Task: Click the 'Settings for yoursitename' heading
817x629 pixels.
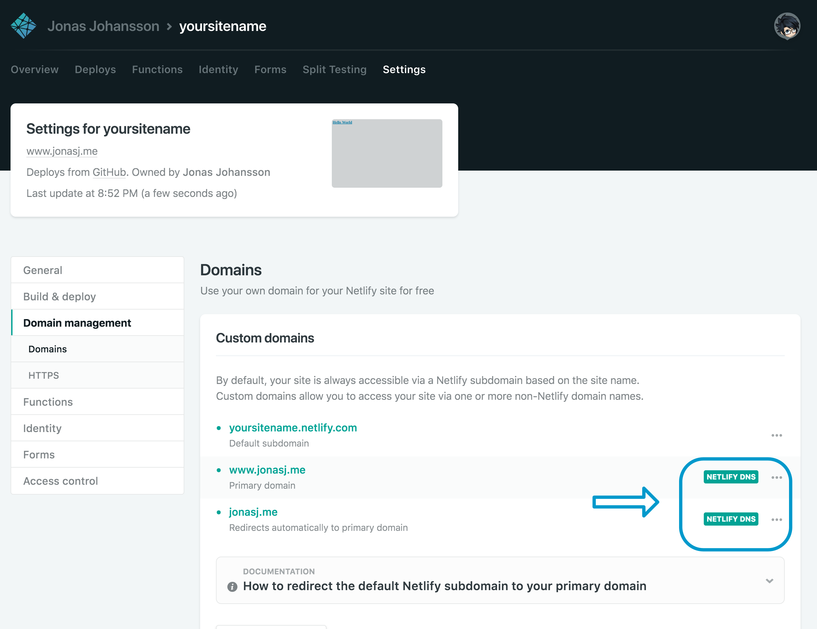Action: (x=108, y=129)
